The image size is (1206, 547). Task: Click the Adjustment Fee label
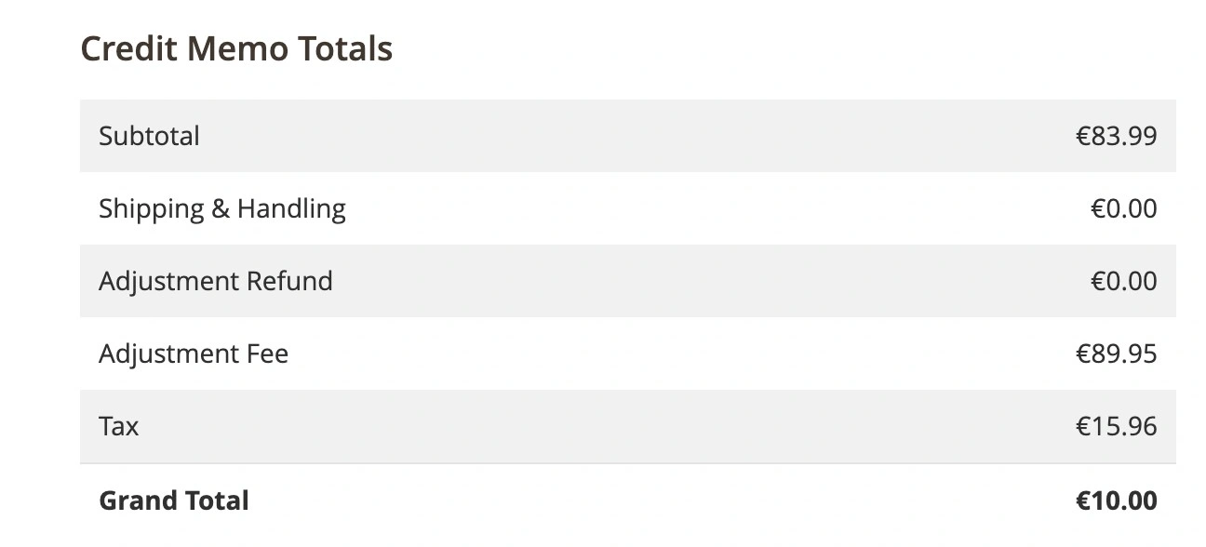pyautogui.click(x=194, y=354)
